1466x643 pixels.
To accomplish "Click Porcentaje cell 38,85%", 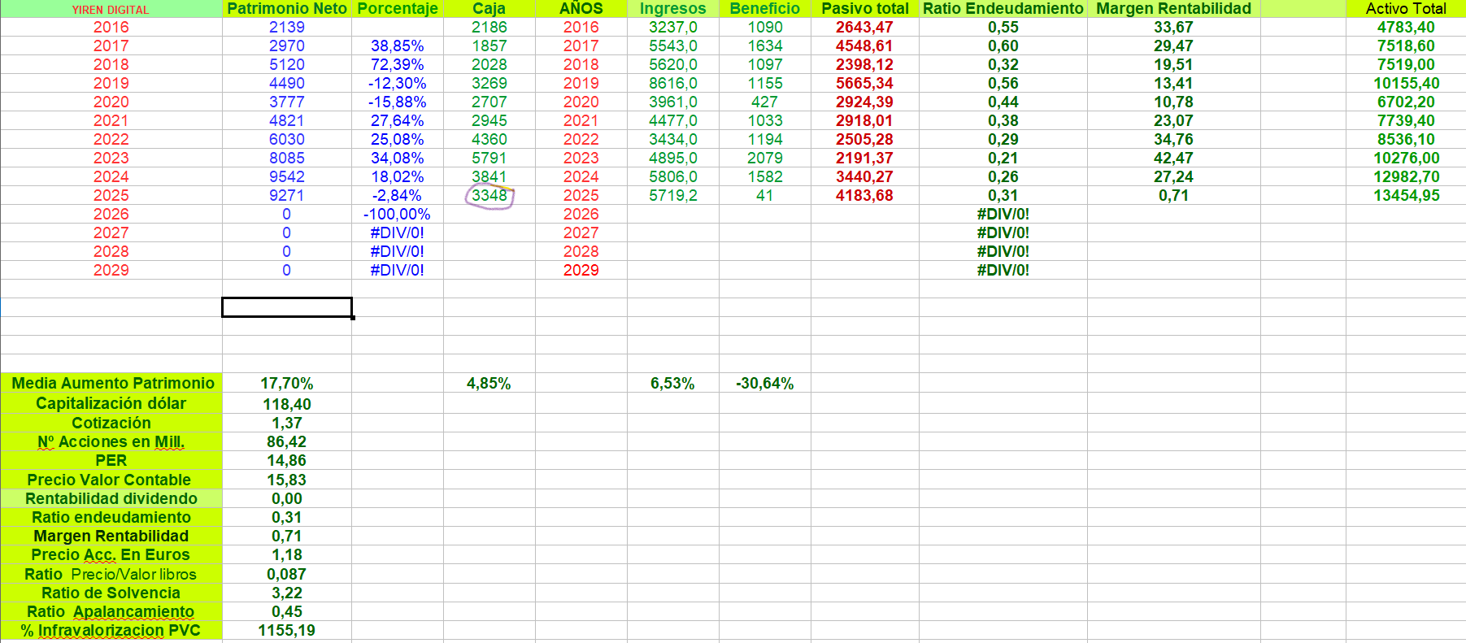I will coord(398,46).
